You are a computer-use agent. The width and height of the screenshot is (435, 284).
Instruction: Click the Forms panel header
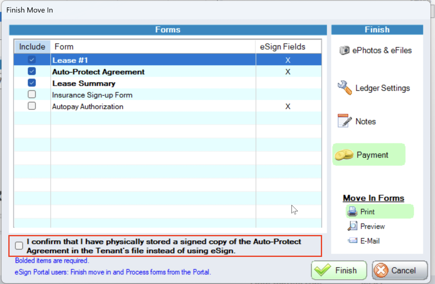168,30
